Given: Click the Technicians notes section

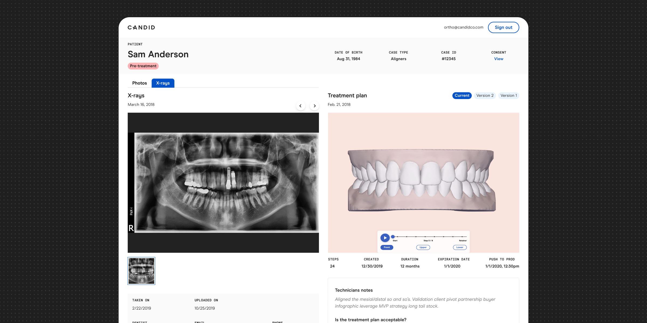Looking at the screenshot, I should coord(354,290).
